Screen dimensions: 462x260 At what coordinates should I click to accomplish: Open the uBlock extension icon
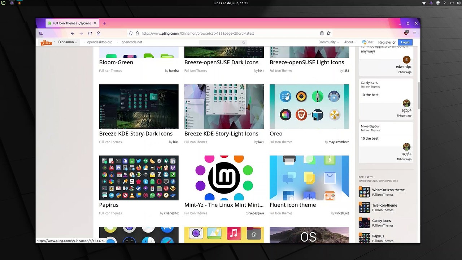click(406, 33)
